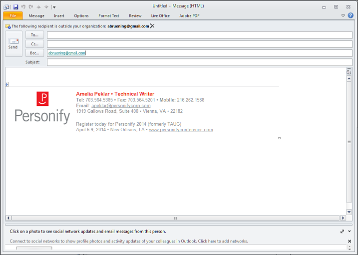The width and height of the screenshot is (358, 255).
Task: Go to previous item with up arrow icon
Action: point(38,7)
